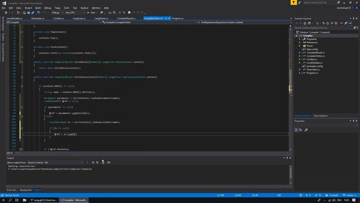The image size is (360, 203).
Task: Click the bookmark icon in the toolbar
Action: (x=129, y=12)
